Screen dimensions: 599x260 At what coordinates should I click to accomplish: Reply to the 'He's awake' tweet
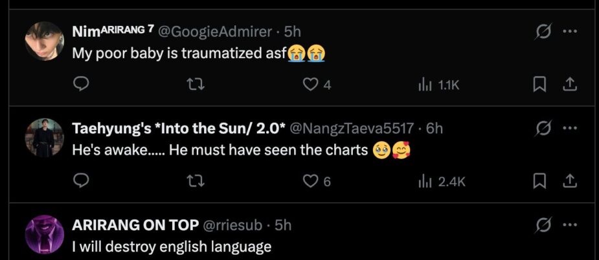click(x=81, y=181)
